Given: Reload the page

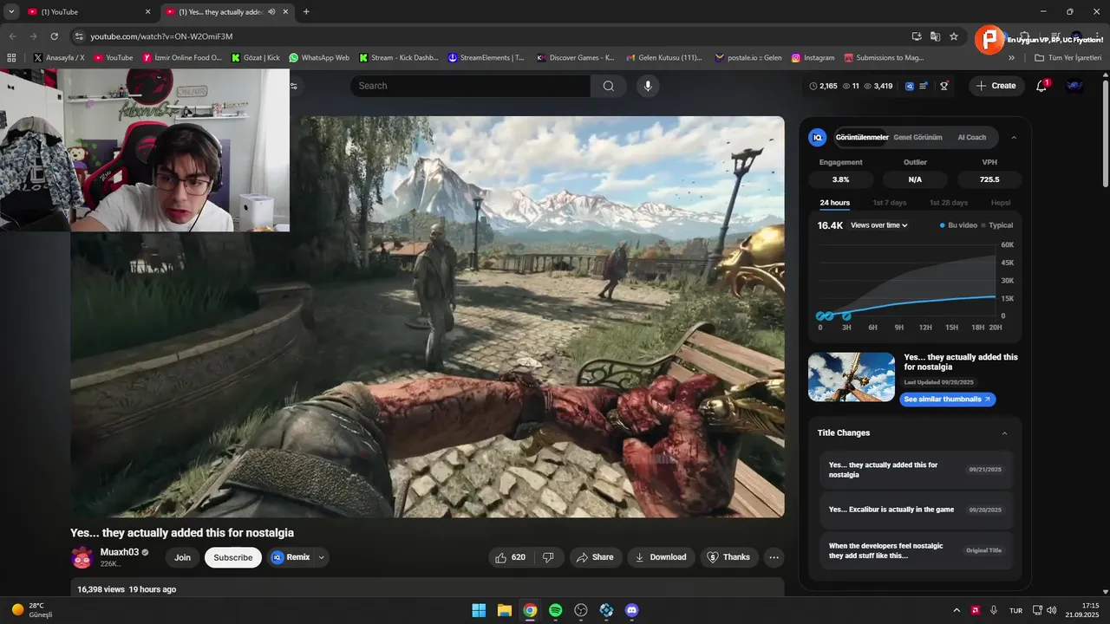Looking at the screenshot, I should tap(54, 36).
